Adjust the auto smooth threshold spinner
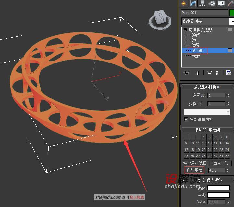 click(x=227, y=170)
